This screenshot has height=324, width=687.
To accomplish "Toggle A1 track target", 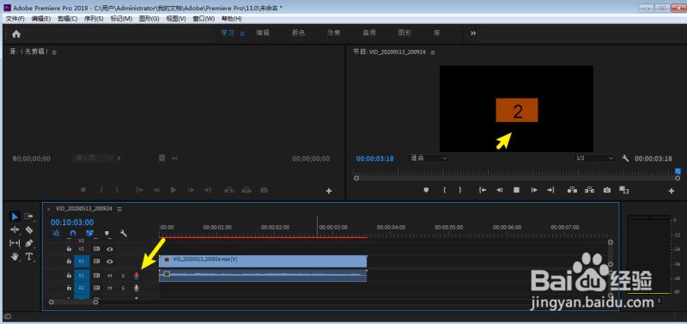I will tap(82, 275).
